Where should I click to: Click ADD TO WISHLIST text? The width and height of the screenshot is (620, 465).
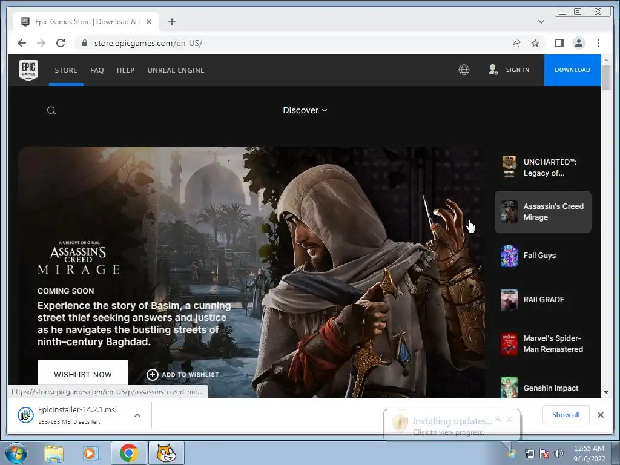click(190, 374)
